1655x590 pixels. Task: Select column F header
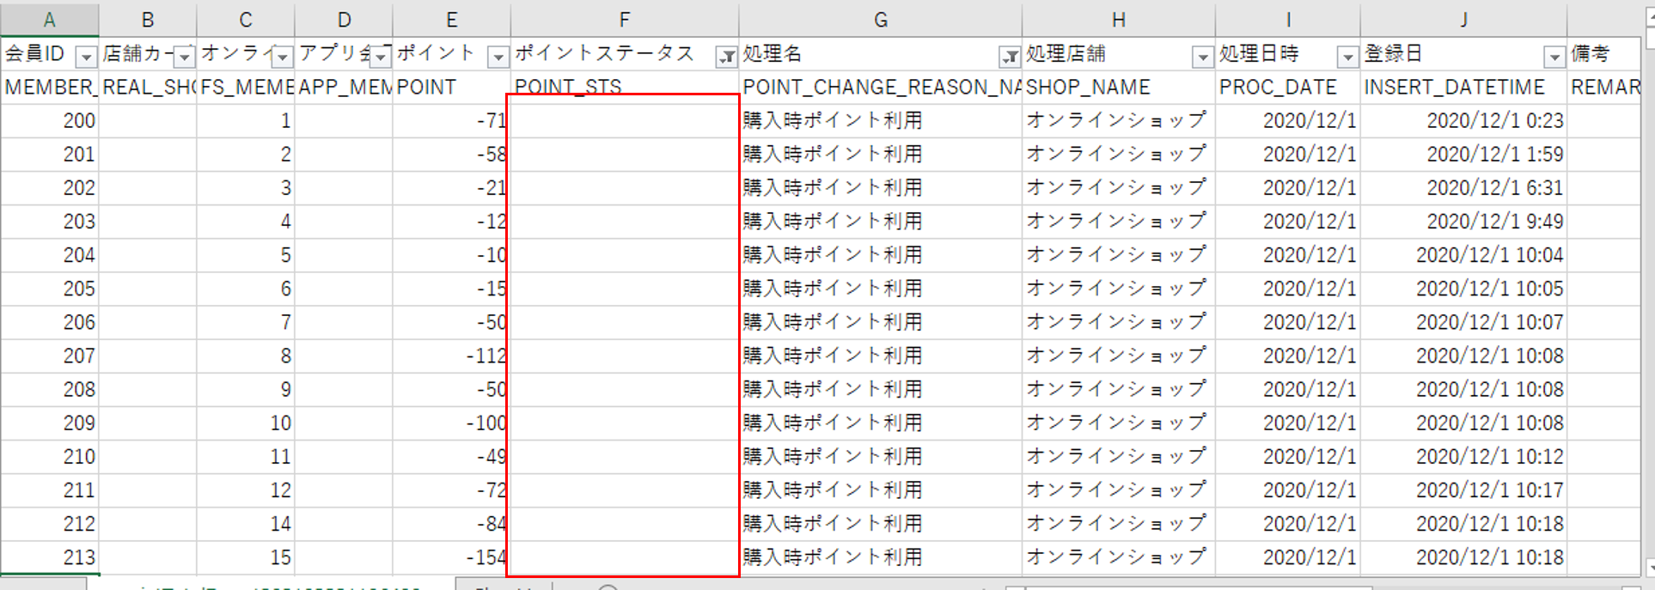coord(624,20)
